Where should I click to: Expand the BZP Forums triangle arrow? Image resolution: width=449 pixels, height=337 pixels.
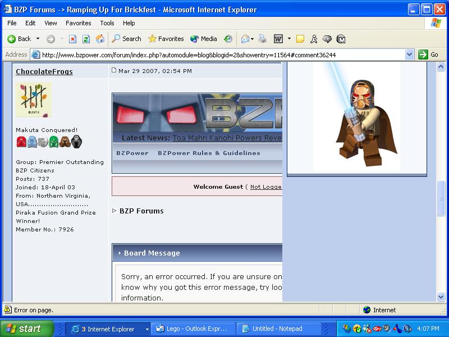pyautogui.click(x=114, y=211)
